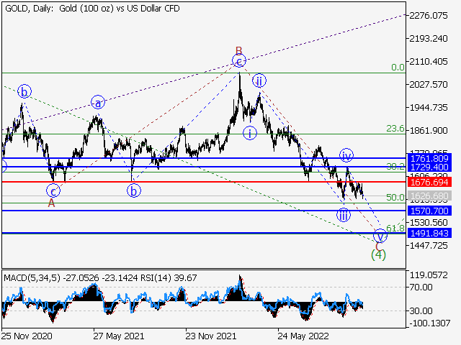Select the 27 May 2021 date label

click(119, 336)
